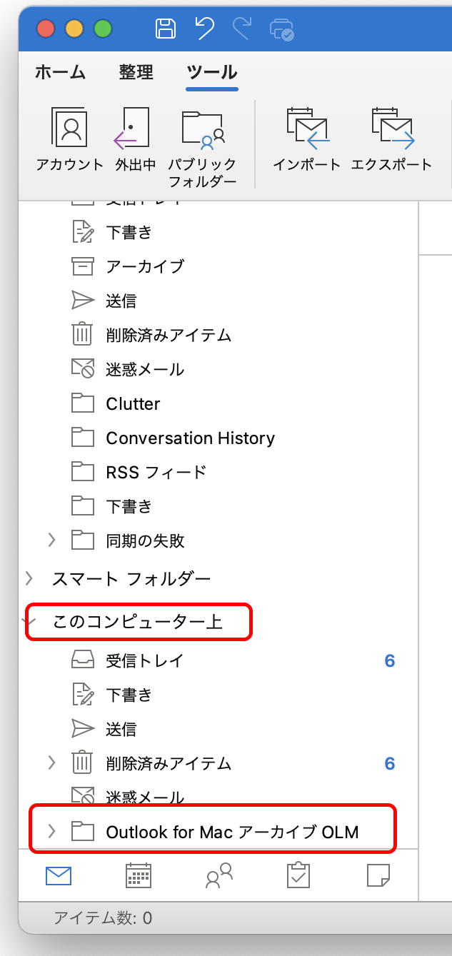Expand Outlook for Mac アーカイブ OLM chevron
Viewport: 452px width, 956px height.
tap(51, 831)
